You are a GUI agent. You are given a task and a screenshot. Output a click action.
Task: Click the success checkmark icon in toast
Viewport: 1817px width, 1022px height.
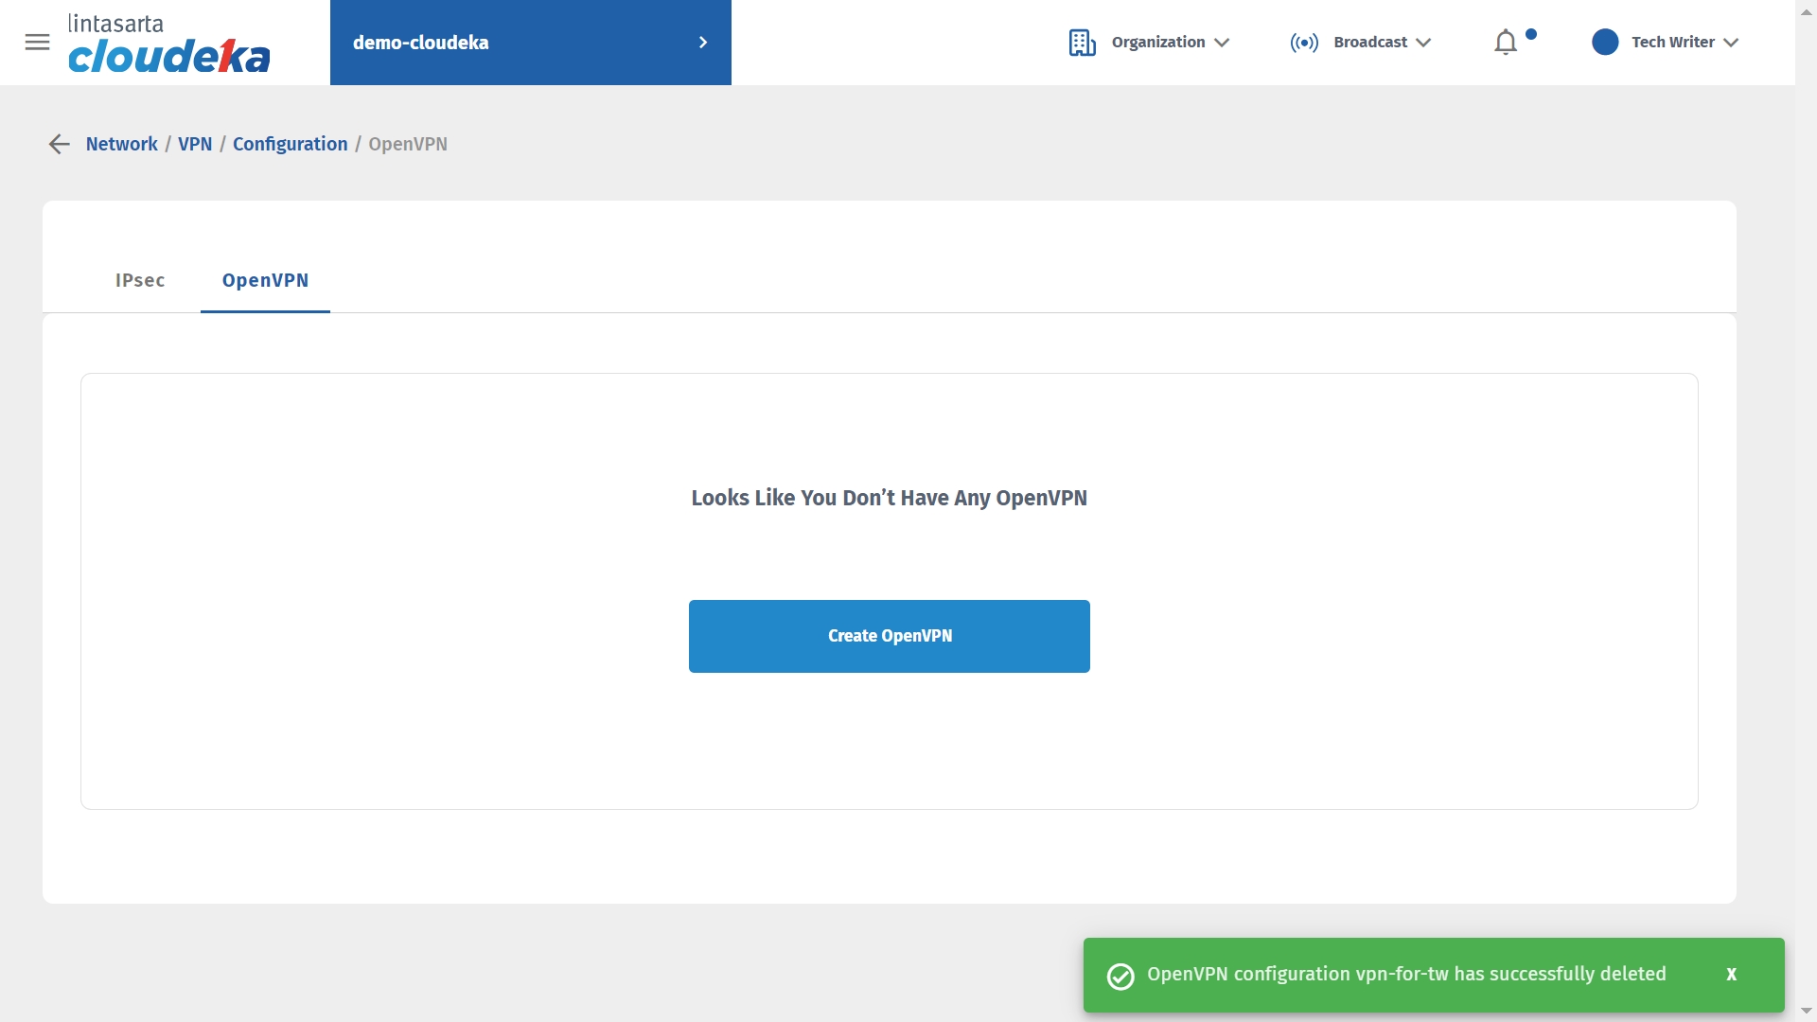click(x=1120, y=976)
